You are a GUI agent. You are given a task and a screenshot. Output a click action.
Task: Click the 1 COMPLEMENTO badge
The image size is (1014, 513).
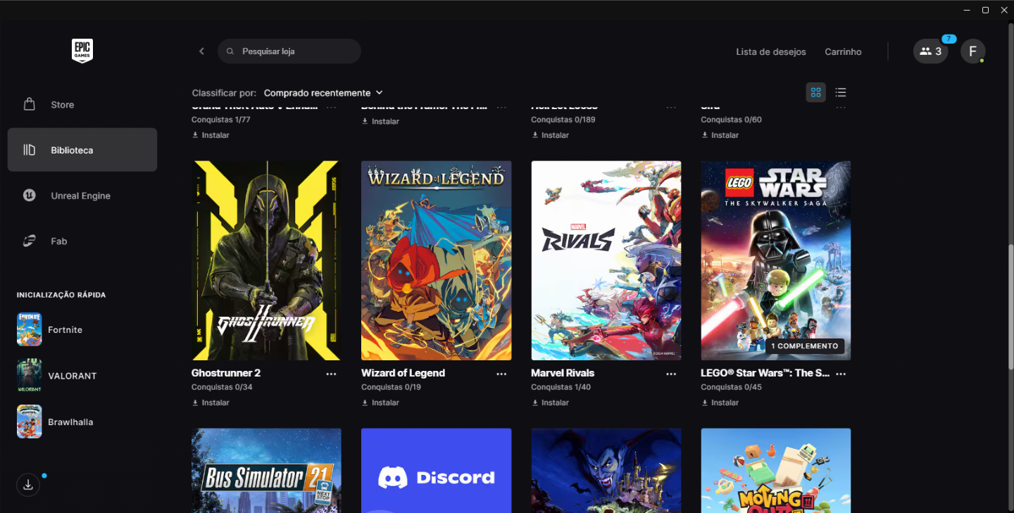click(x=804, y=346)
